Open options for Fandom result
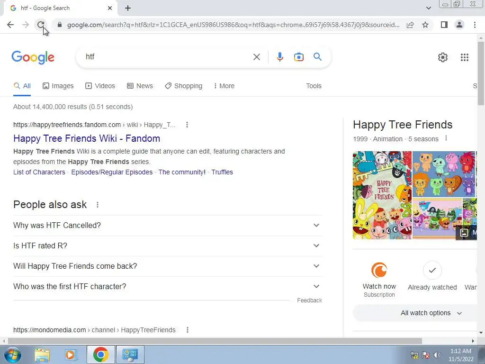The height and width of the screenshot is (364, 485). click(187, 125)
